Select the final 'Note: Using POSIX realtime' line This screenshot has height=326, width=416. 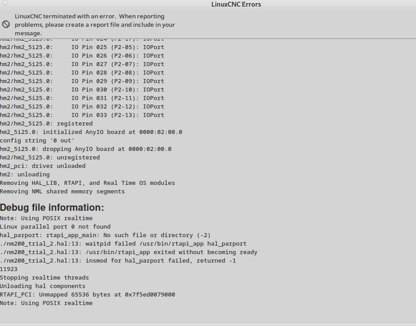click(47, 303)
